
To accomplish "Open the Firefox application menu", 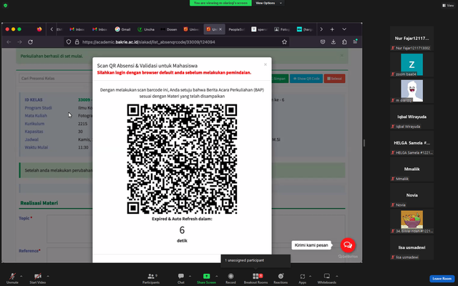I will (355, 41).
